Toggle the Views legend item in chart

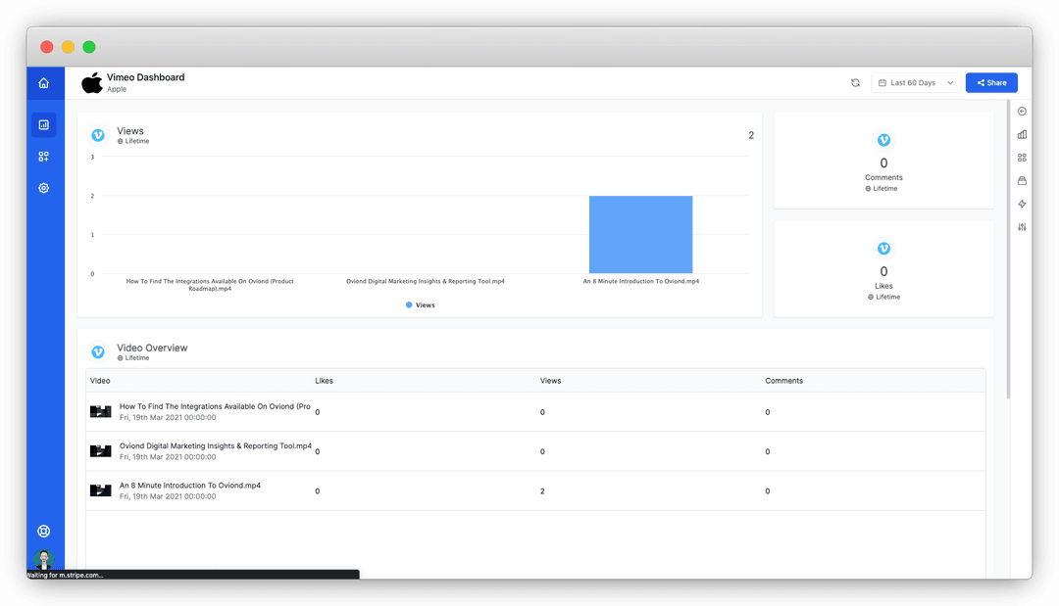tap(420, 305)
